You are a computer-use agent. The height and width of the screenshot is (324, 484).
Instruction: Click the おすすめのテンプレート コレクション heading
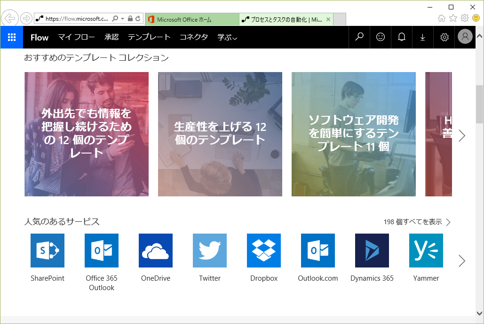pyautogui.click(x=96, y=57)
